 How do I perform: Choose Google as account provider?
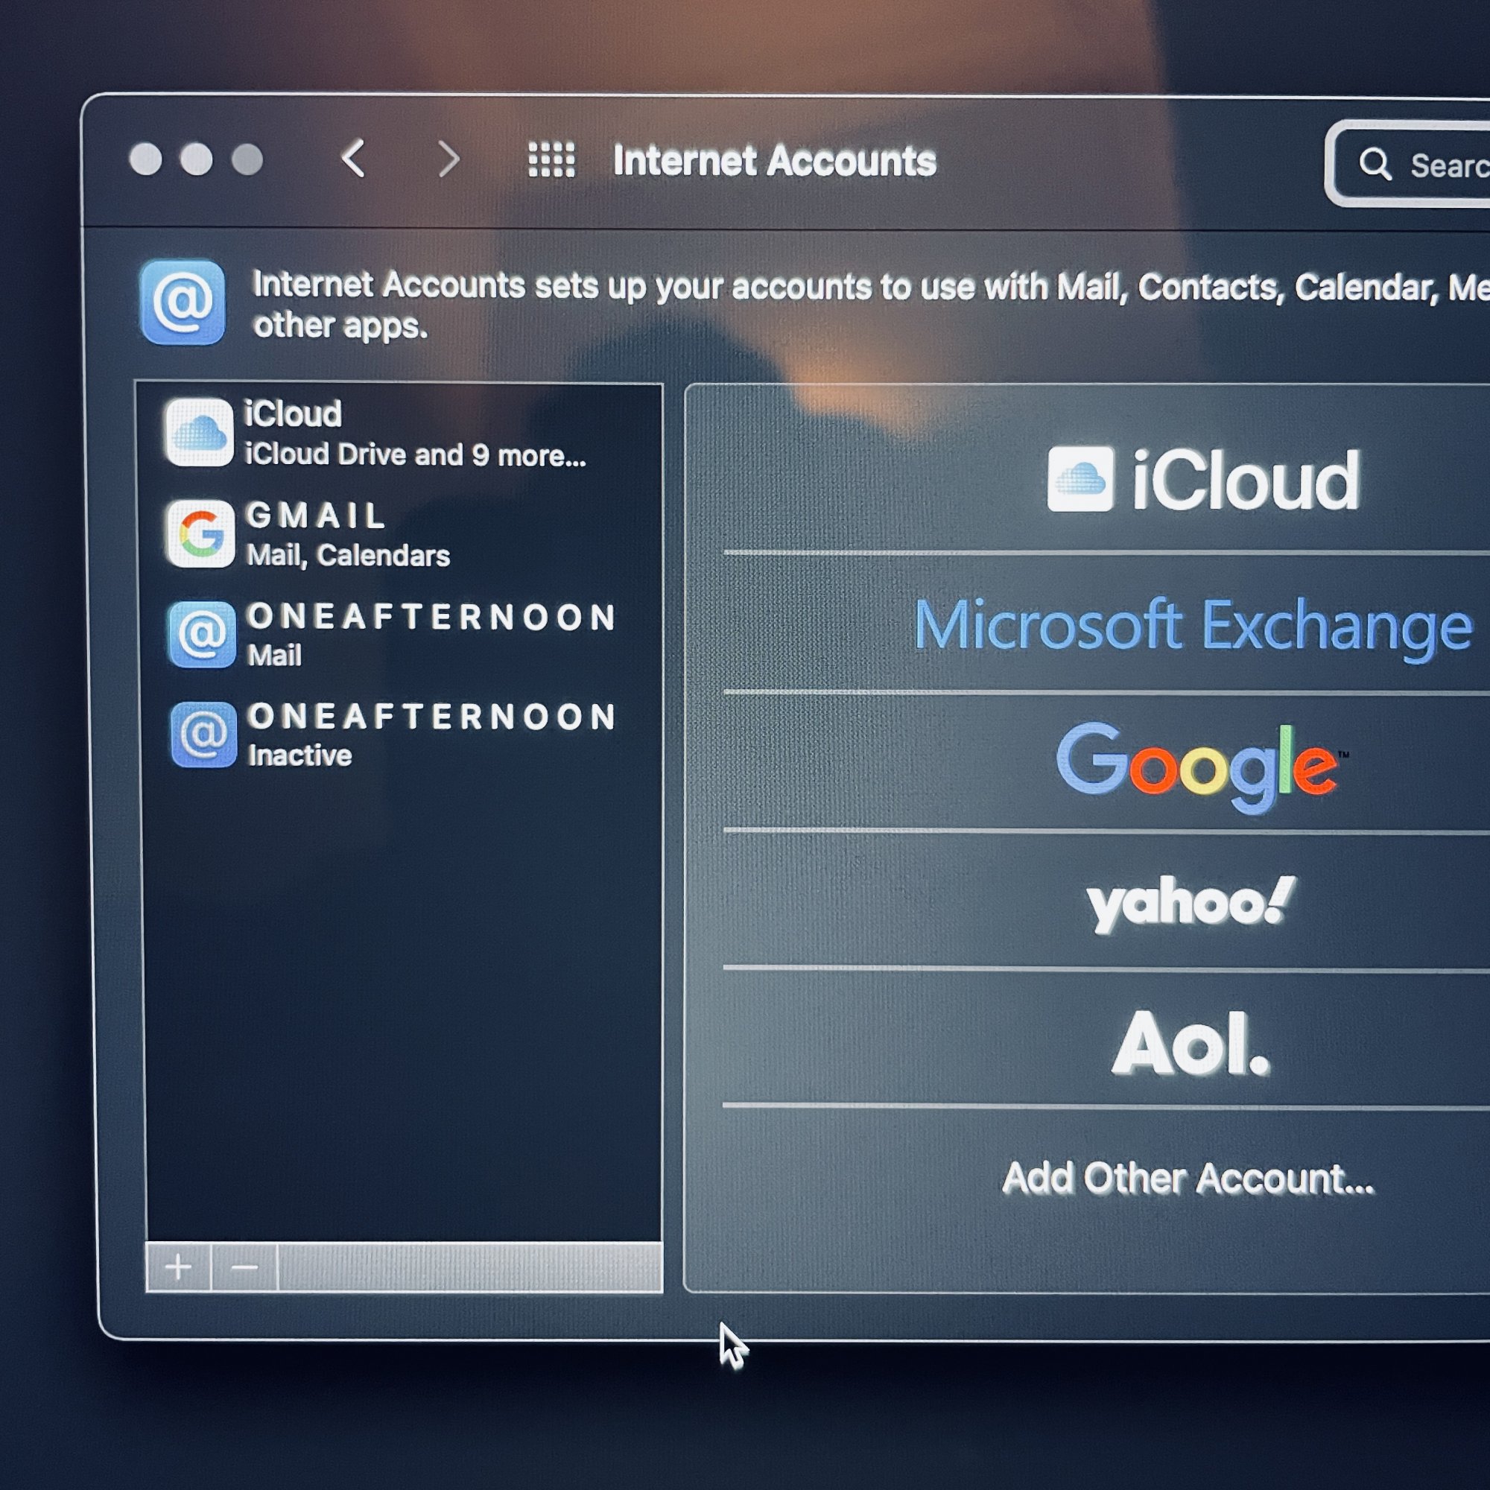(1199, 765)
